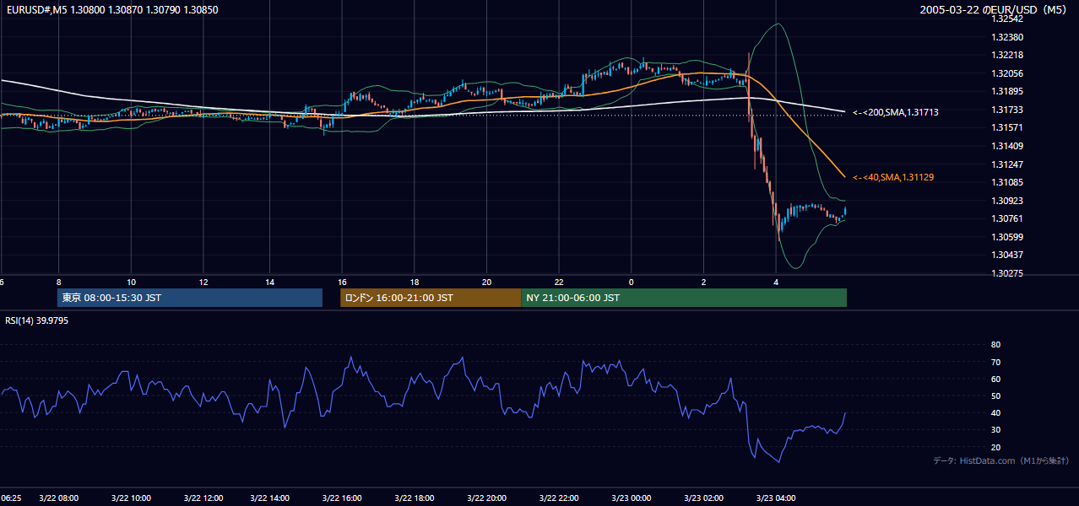Click price axis value 1.31247

[1007, 164]
